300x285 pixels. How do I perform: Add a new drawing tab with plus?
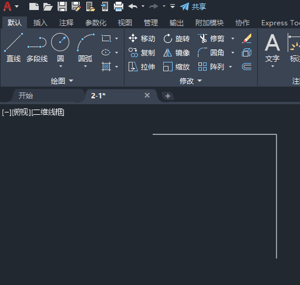click(x=168, y=96)
